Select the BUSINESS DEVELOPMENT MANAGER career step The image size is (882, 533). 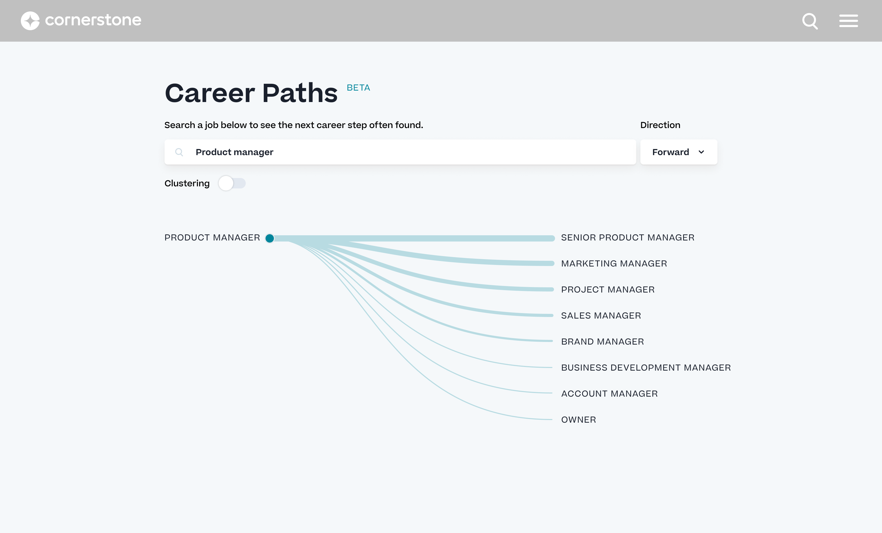click(x=646, y=368)
